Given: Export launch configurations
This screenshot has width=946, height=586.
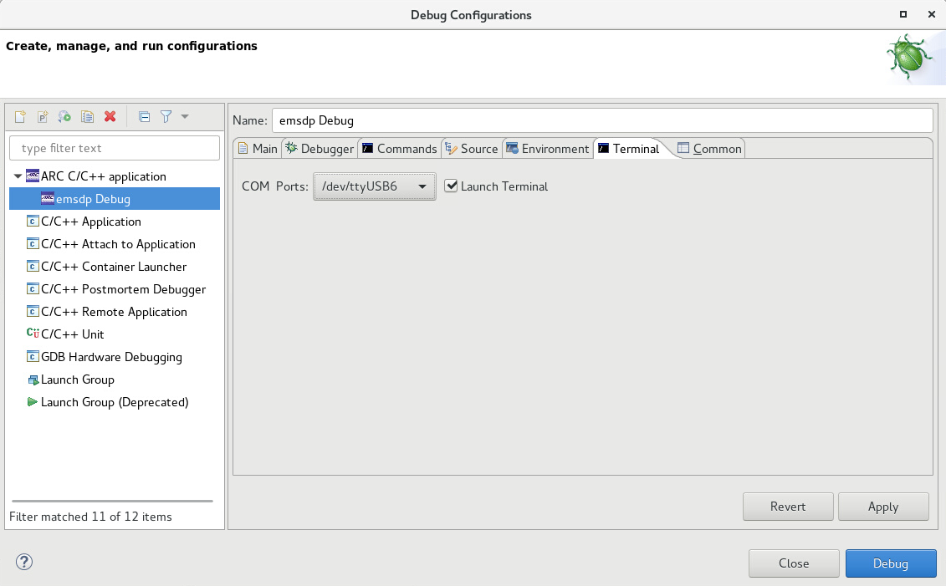Looking at the screenshot, I should (65, 116).
